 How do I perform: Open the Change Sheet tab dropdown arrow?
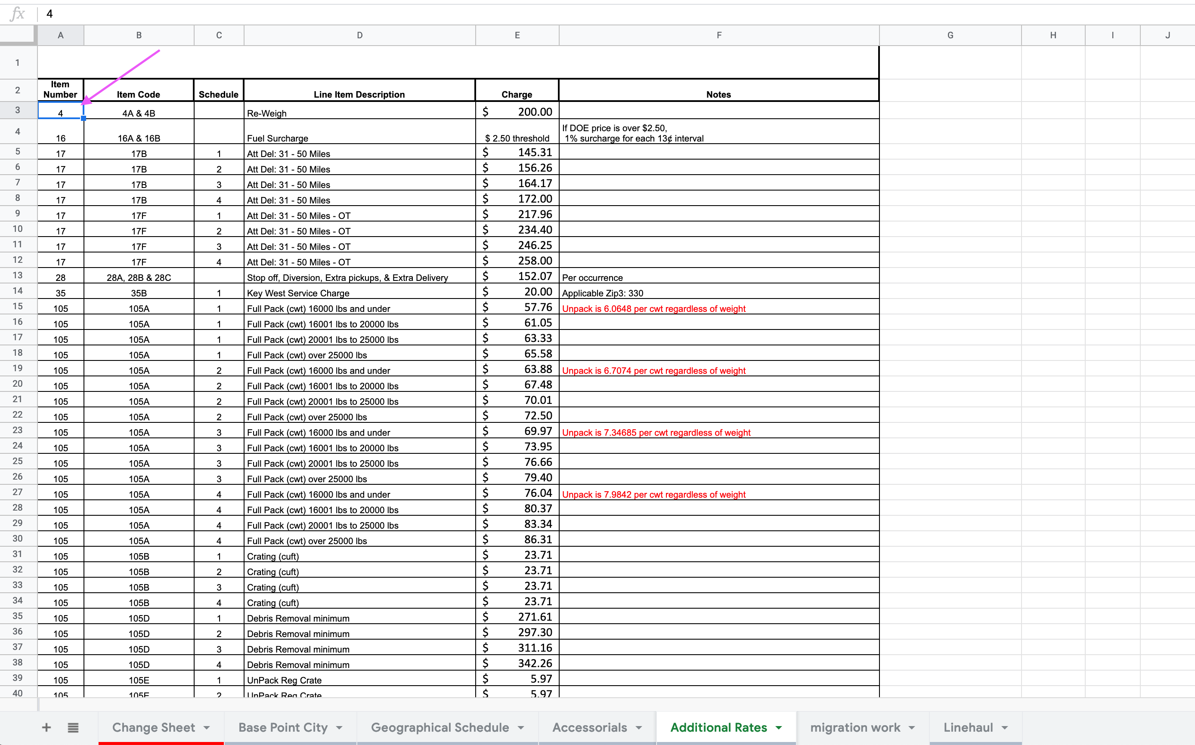click(x=207, y=727)
